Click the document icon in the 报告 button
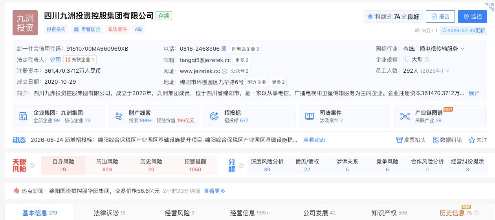 click(x=434, y=16)
